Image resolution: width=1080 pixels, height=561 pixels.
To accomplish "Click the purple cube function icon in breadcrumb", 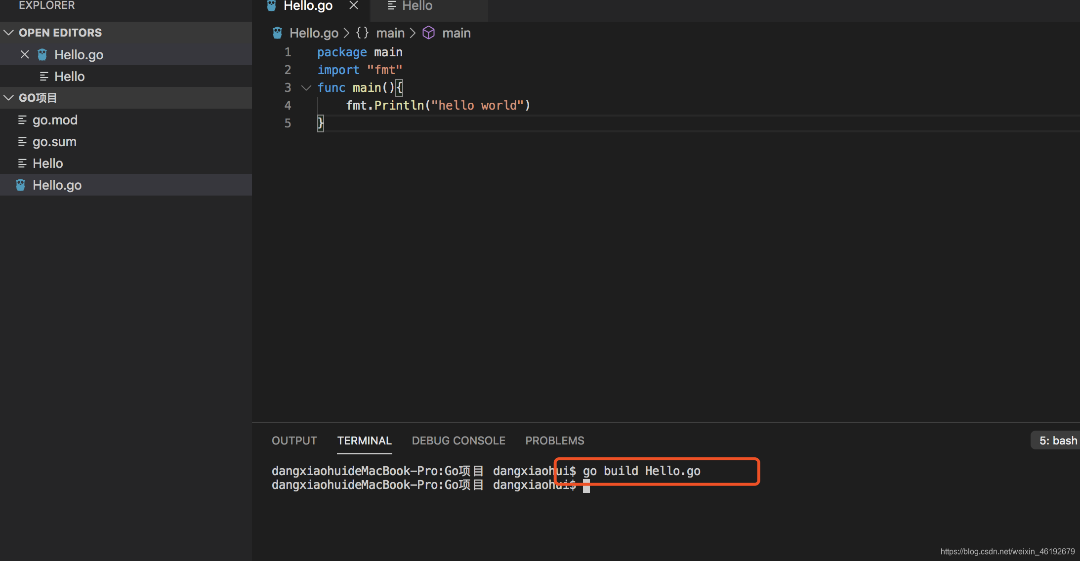I will [429, 33].
